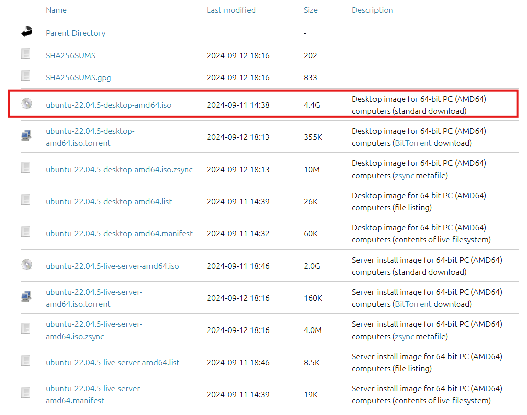Click the 355K size of desktop torrent

tap(313, 137)
